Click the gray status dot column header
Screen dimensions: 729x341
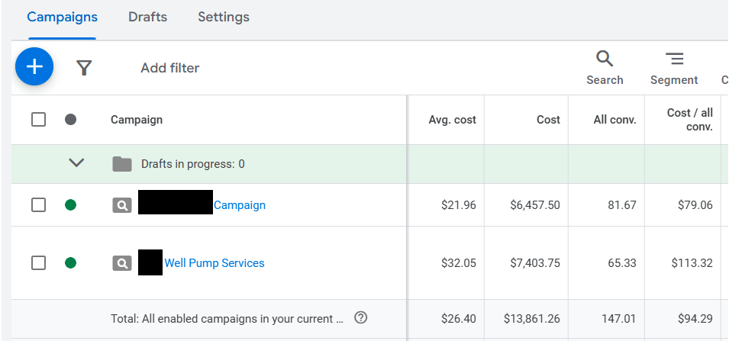click(71, 119)
